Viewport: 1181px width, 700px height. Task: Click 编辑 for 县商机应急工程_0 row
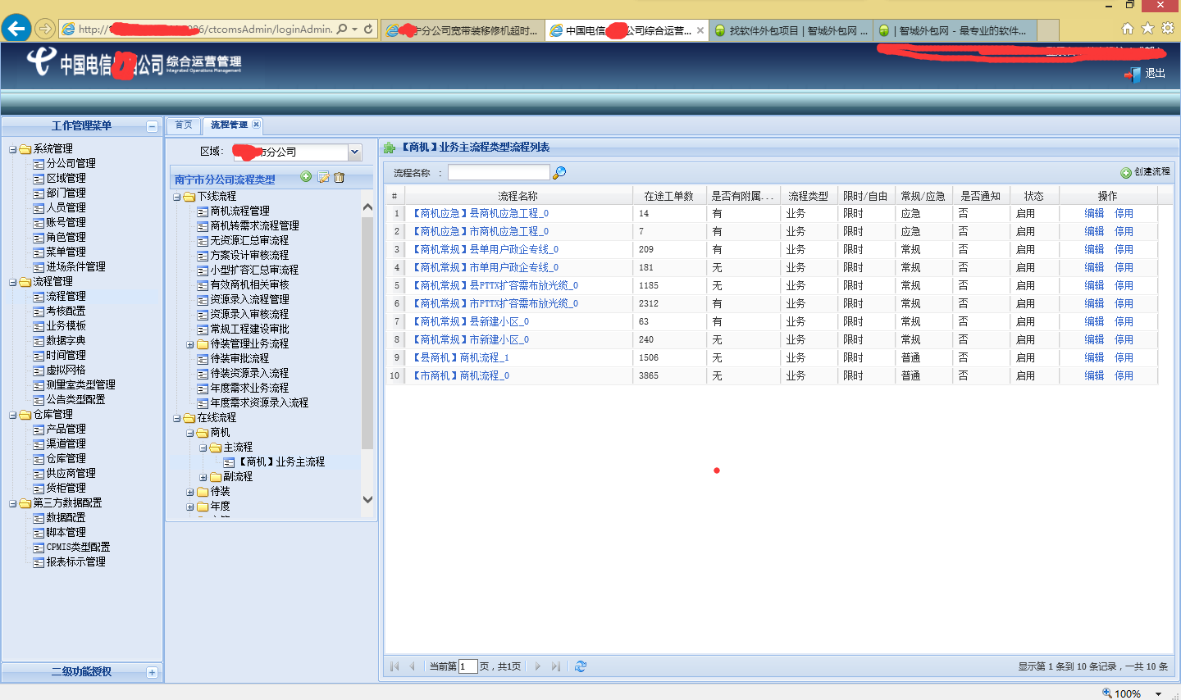[1094, 213]
